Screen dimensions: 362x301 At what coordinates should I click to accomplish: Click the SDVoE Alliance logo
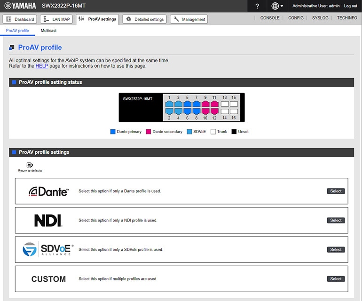[x=48, y=250]
